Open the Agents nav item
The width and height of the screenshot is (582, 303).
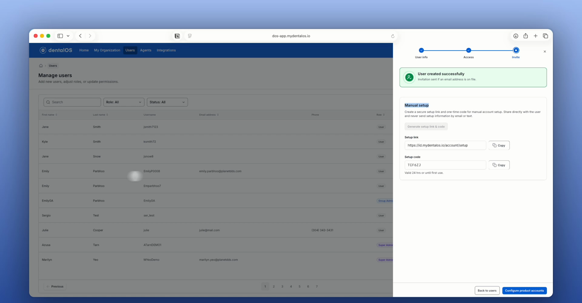coord(145,50)
